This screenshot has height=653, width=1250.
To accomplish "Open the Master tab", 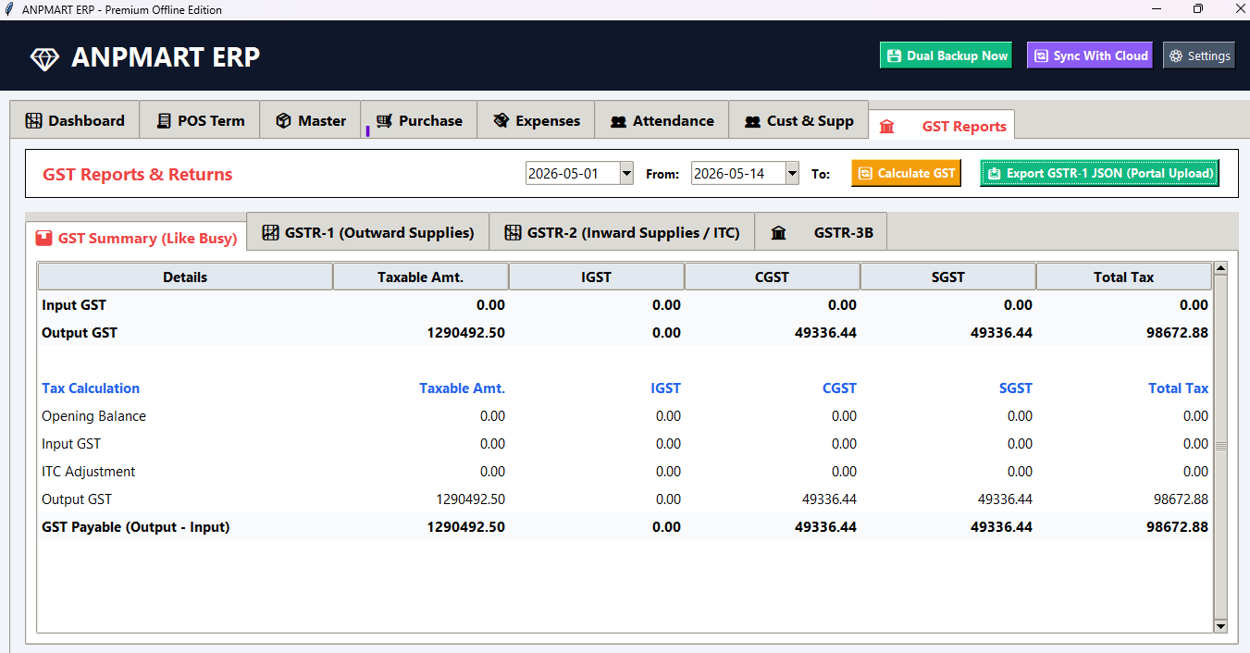I will tap(310, 120).
